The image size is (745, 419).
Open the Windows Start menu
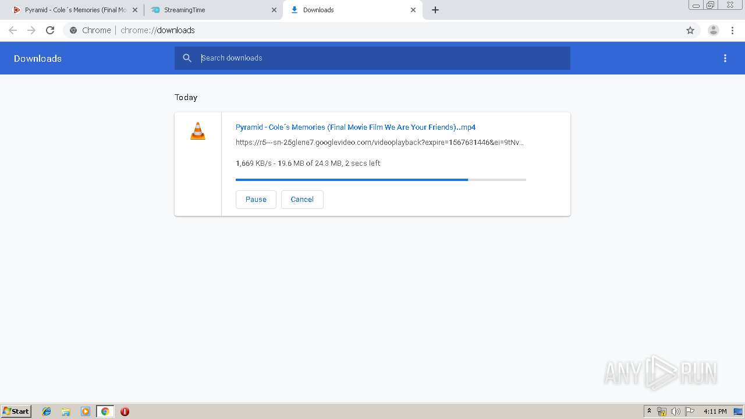pyautogui.click(x=16, y=411)
